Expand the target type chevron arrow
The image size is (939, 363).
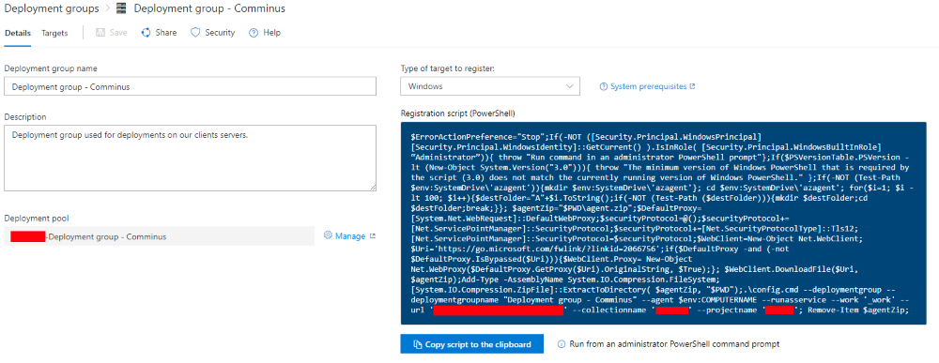click(x=569, y=86)
